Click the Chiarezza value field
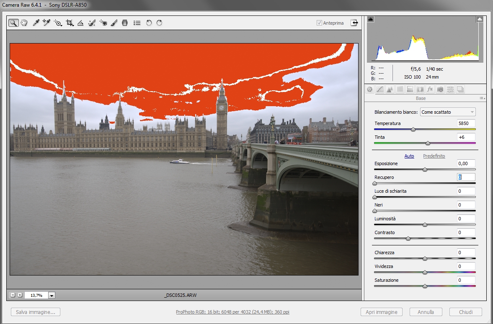493x324 pixels. [466, 253]
